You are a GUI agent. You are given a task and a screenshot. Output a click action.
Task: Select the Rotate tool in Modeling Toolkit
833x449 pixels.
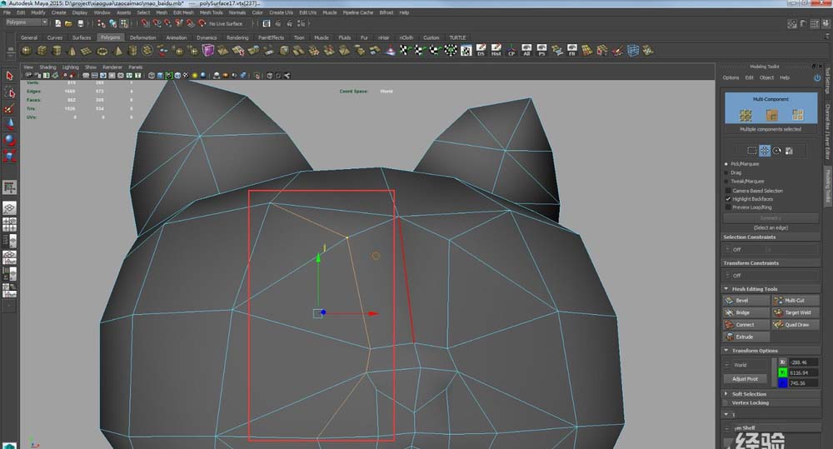click(776, 151)
